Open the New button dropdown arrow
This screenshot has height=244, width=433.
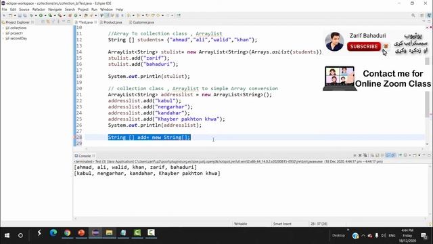[x=15, y=16]
